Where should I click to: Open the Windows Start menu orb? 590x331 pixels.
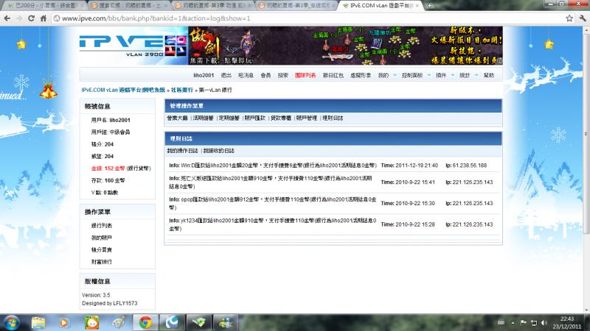pyautogui.click(x=13, y=322)
